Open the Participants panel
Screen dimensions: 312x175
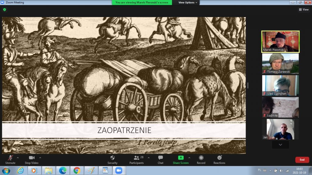[136, 158]
